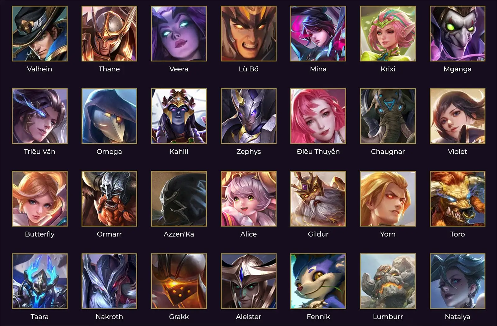
Task: Pick the Triệu Vân portrait
Action: [x=39, y=116]
